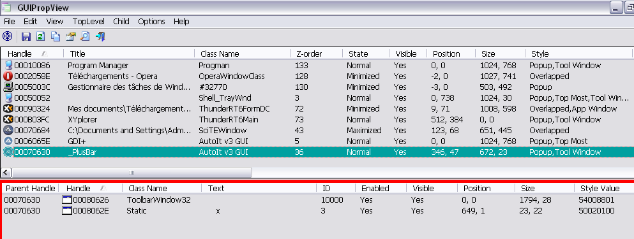Click the Refresh toolbar icon

coord(40,37)
